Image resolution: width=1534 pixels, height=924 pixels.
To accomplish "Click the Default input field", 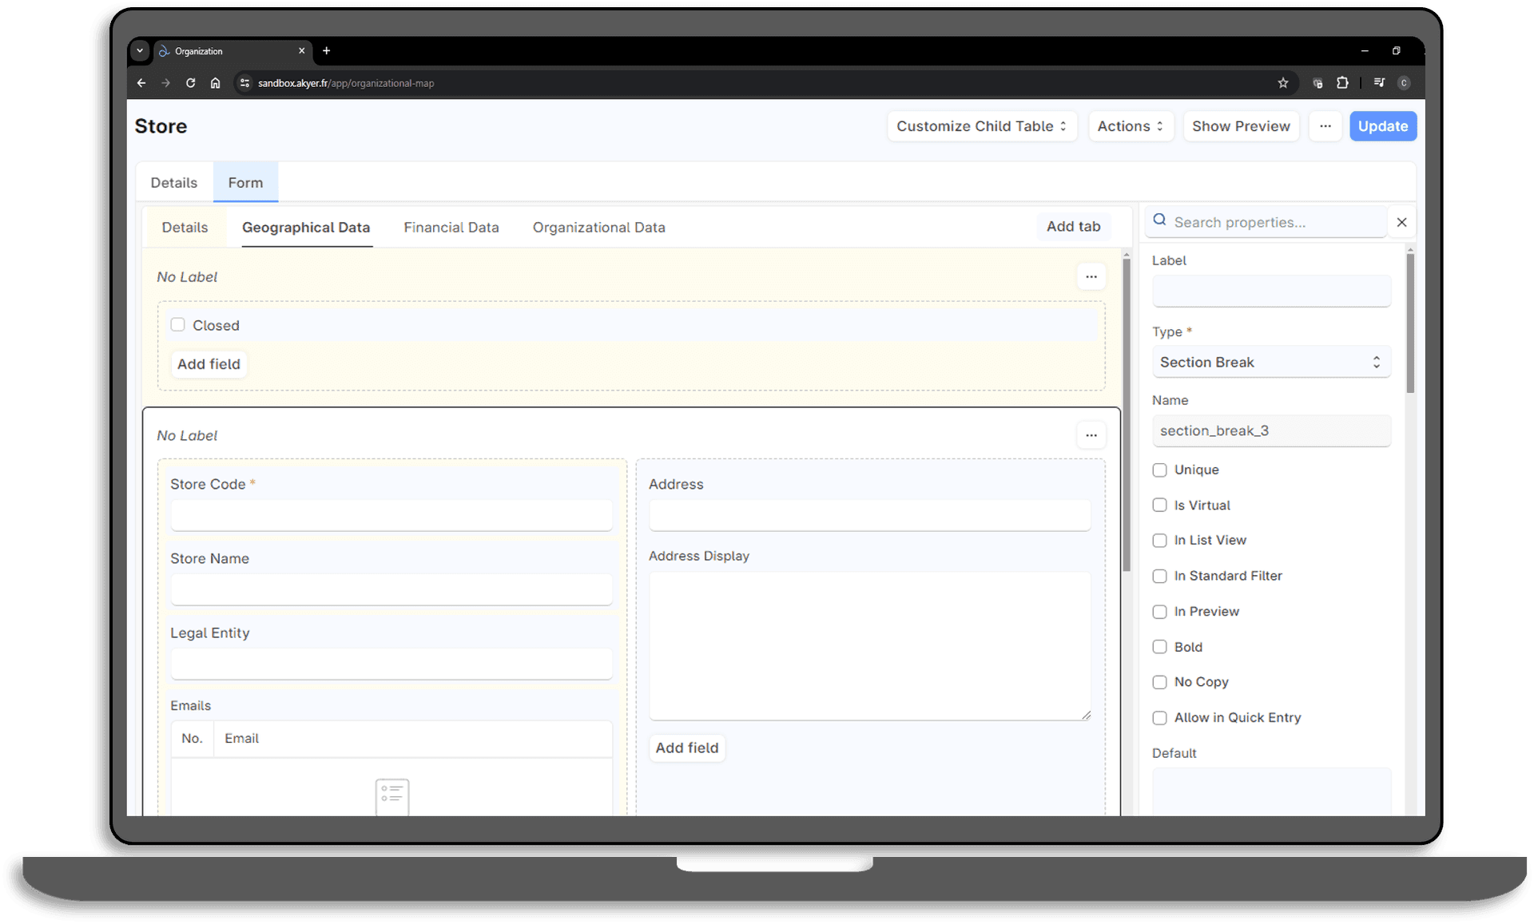I will point(1271,791).
